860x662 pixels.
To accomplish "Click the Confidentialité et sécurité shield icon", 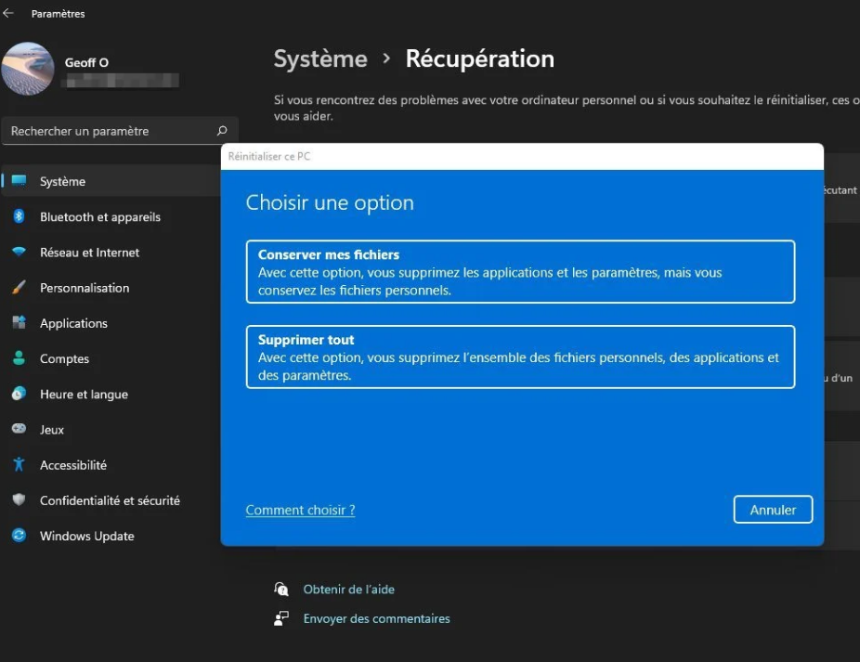I will point(19,500).
